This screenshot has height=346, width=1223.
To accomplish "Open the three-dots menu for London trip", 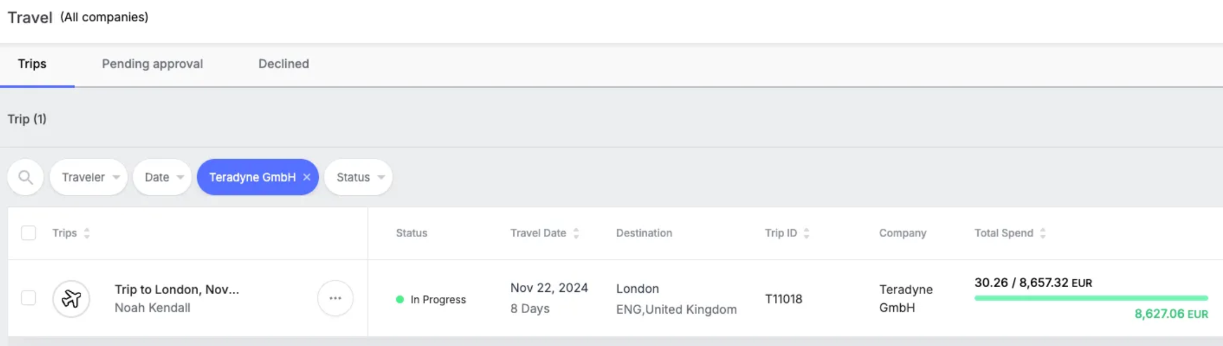I will click(x=335, y=298).
